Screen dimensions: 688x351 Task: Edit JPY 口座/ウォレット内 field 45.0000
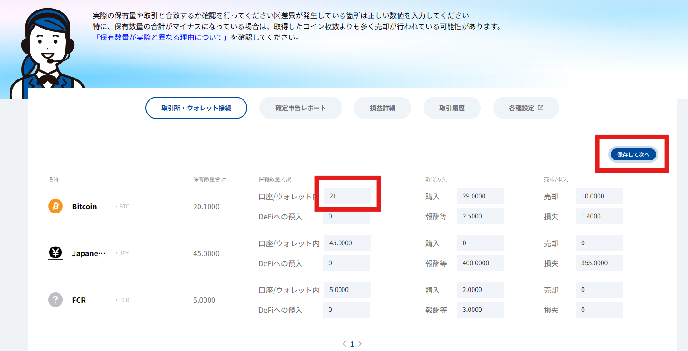347,243
